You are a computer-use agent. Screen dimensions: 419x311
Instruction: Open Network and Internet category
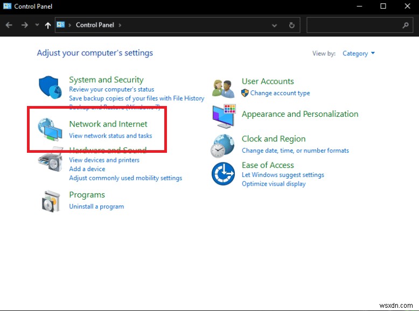108,124
